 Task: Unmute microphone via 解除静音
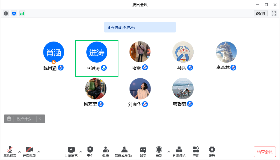[x=10, y=152]
